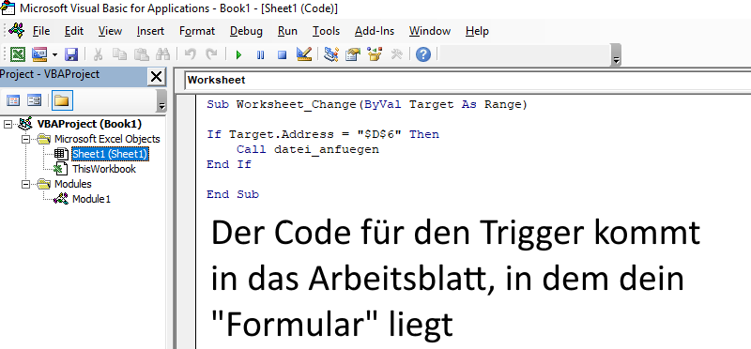Toggle Design Mode icon
Image resolution: width=751 pixels, height=349 pixels.
click(303, 54)
